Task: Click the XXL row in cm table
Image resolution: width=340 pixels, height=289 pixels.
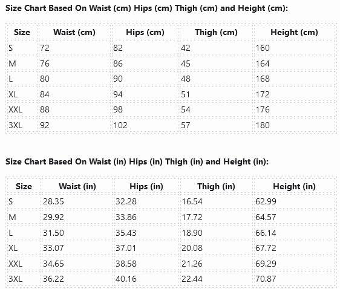Action: [171, 109]
